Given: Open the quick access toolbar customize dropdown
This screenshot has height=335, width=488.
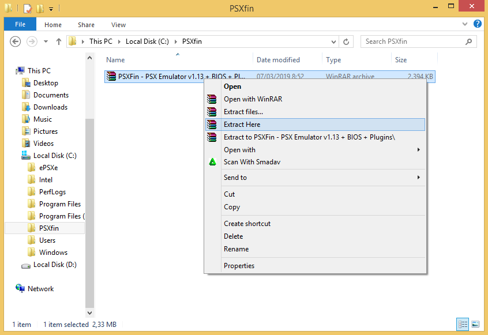Looking at the screenshot, I should pos(50,9).
